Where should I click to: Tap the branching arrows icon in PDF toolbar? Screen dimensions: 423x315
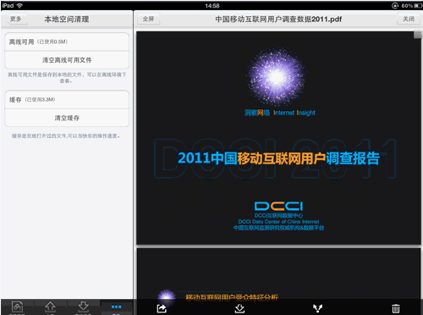pos(318,308)
